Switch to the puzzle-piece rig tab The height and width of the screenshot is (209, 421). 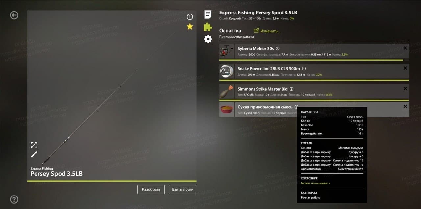[208, 27]
